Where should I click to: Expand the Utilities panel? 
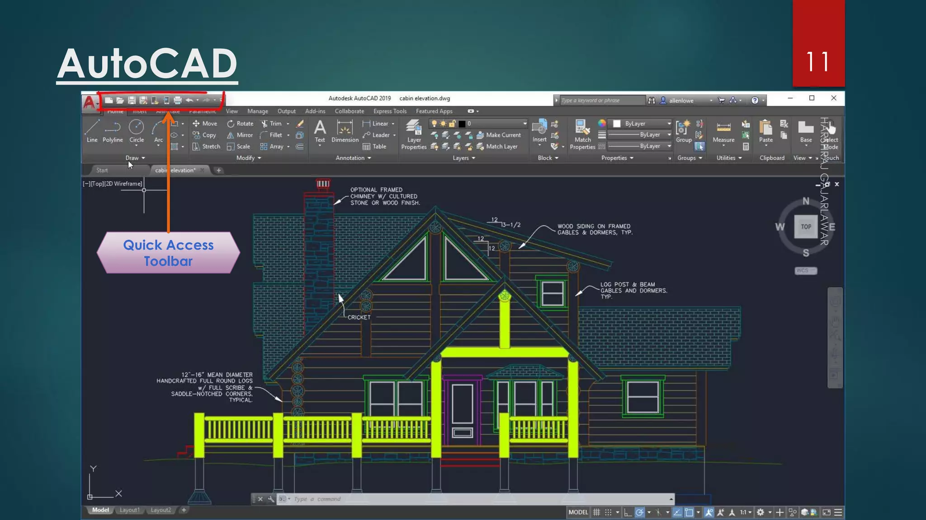point(729,158)
